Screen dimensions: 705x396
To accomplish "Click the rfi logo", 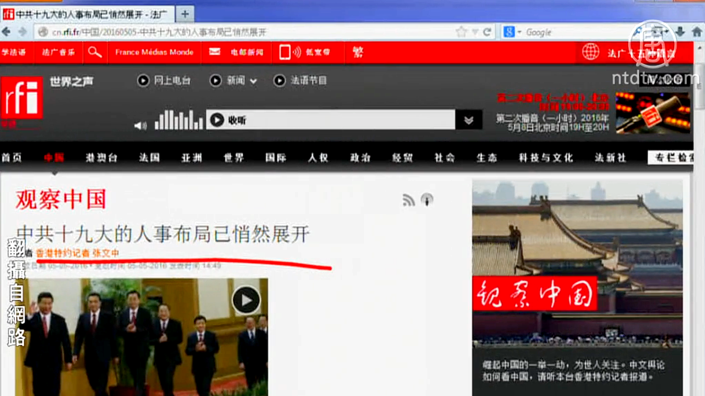I will [22, 98].
